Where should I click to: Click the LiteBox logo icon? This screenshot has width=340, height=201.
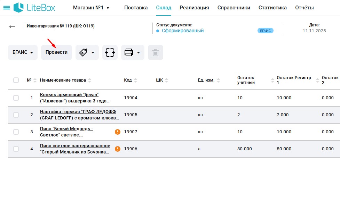[19, 7]
